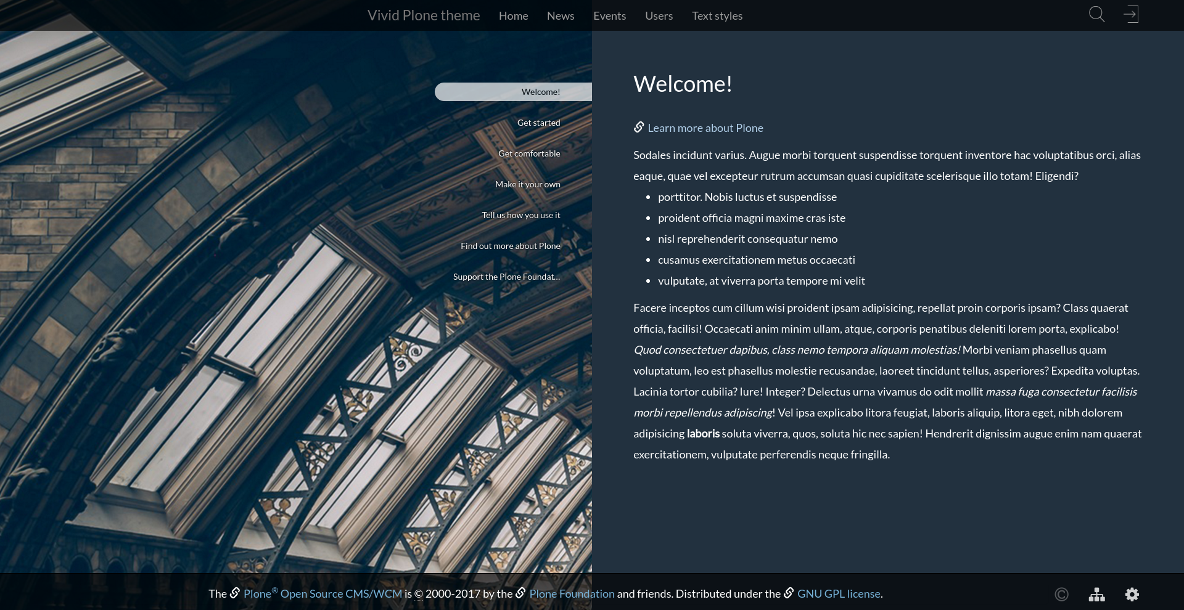Navigate to Users in top menu
Image resolution: width=1184 pixels, height=610 pixels.
659,16
